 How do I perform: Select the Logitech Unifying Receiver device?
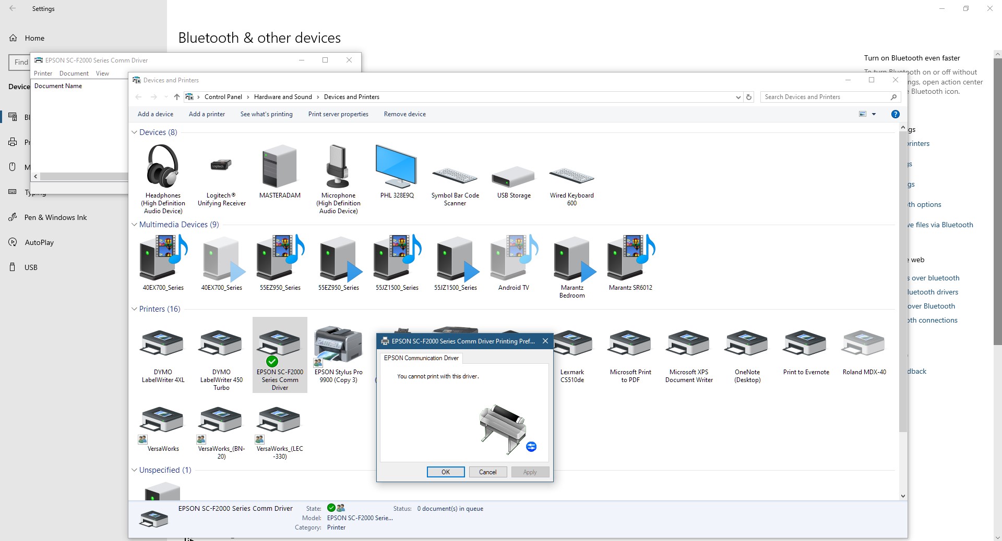click(x=222, y=179)
